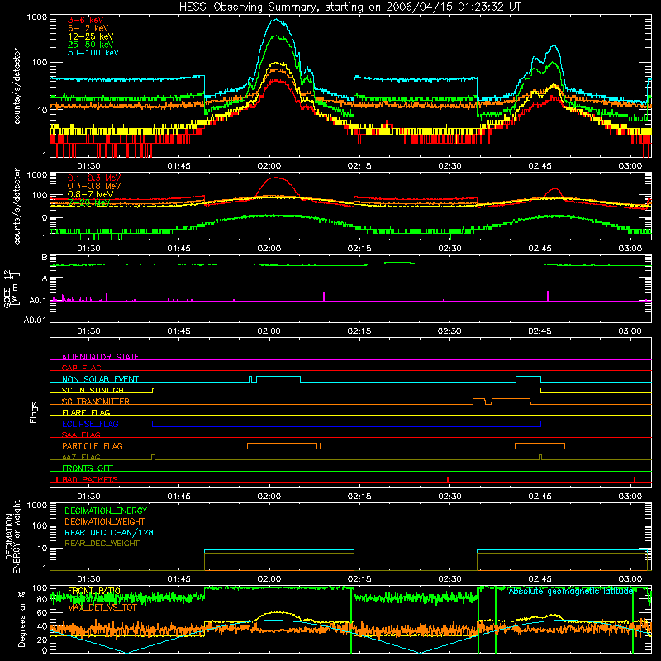Image resolution: width=661 pixels, height=661 pixels.
Task: Click the 01:30 tick under the keV count-rate panel
Action: click(x=88, y=166)
